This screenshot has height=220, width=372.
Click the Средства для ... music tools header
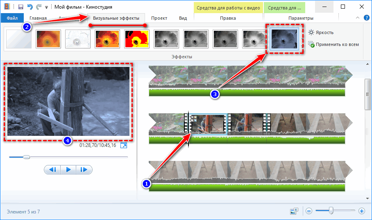coord(284,8)
